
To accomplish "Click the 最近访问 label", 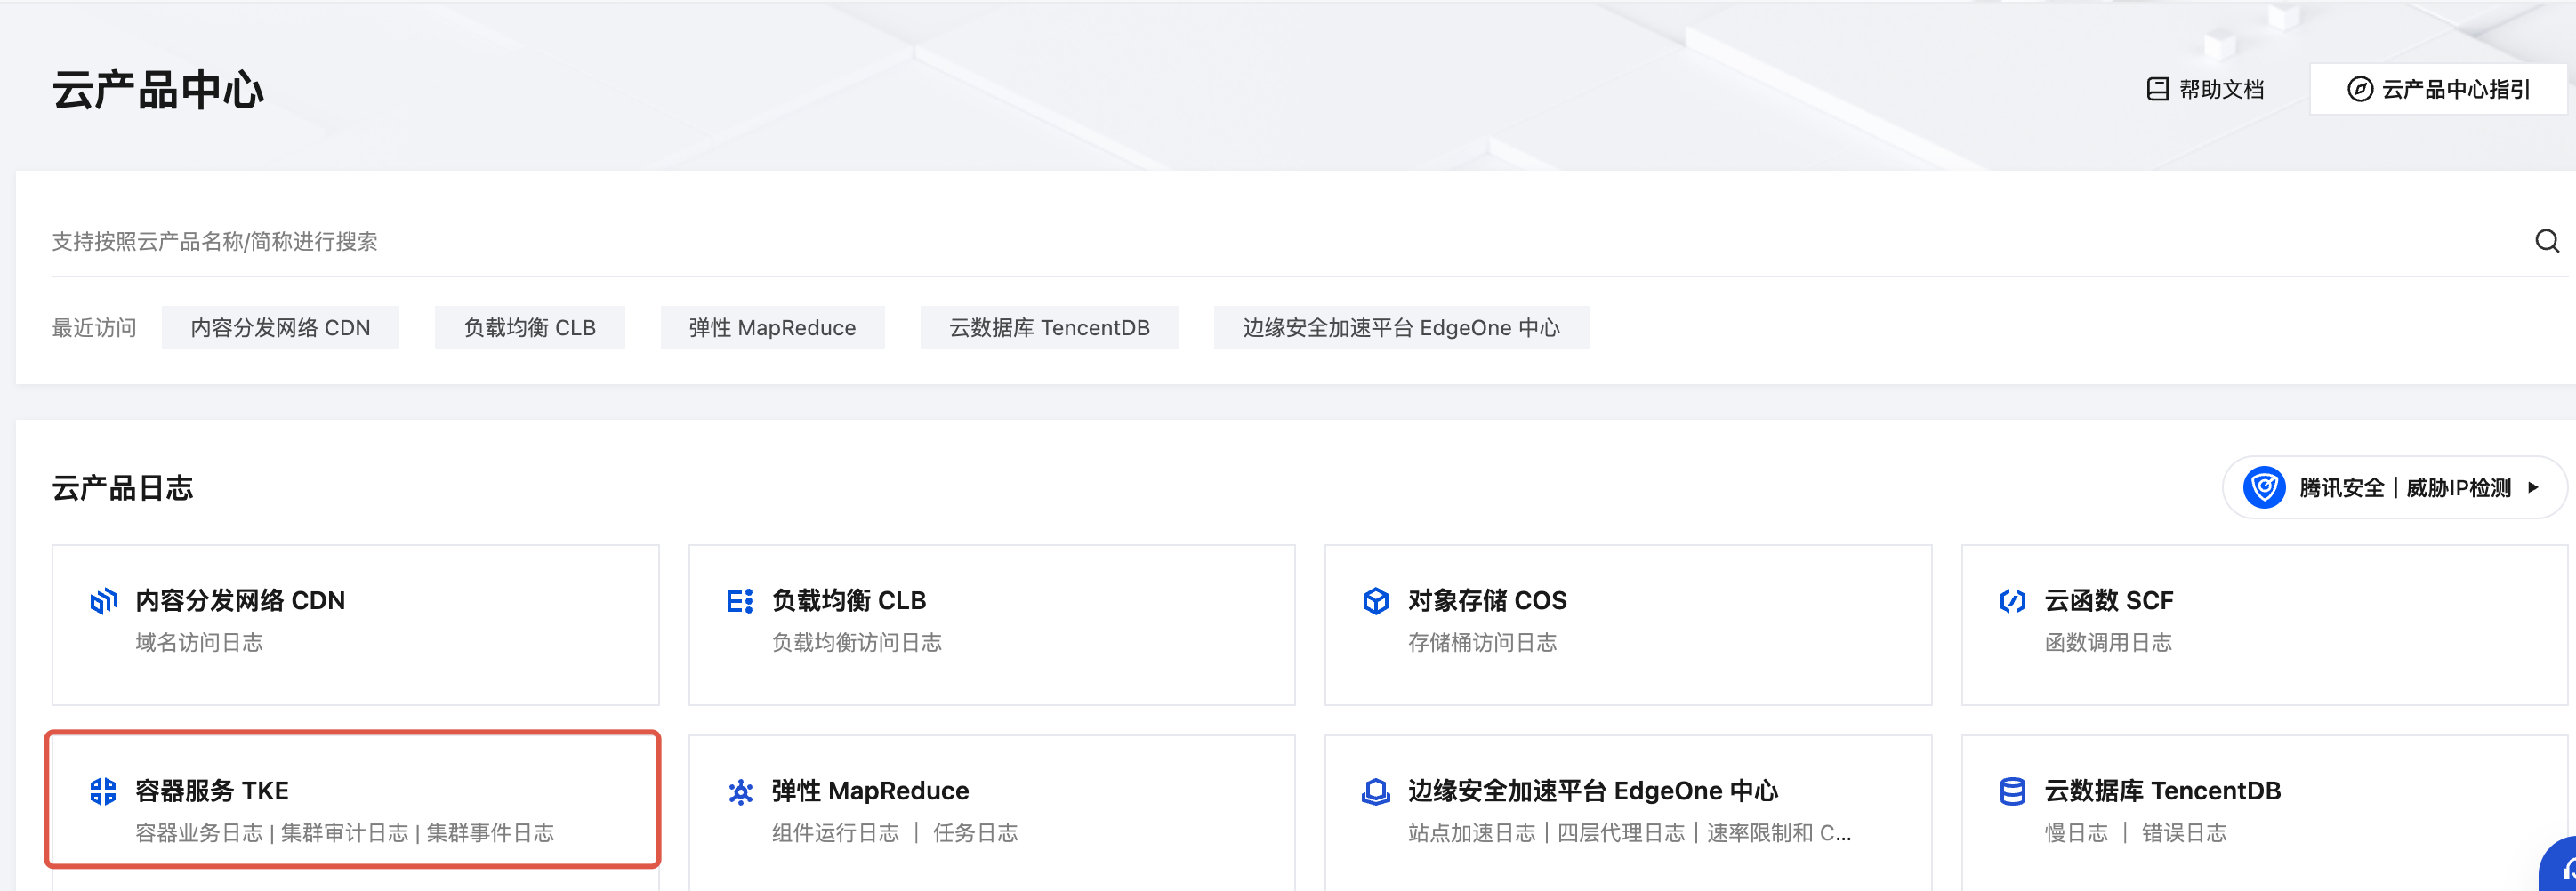I will 94,328.
